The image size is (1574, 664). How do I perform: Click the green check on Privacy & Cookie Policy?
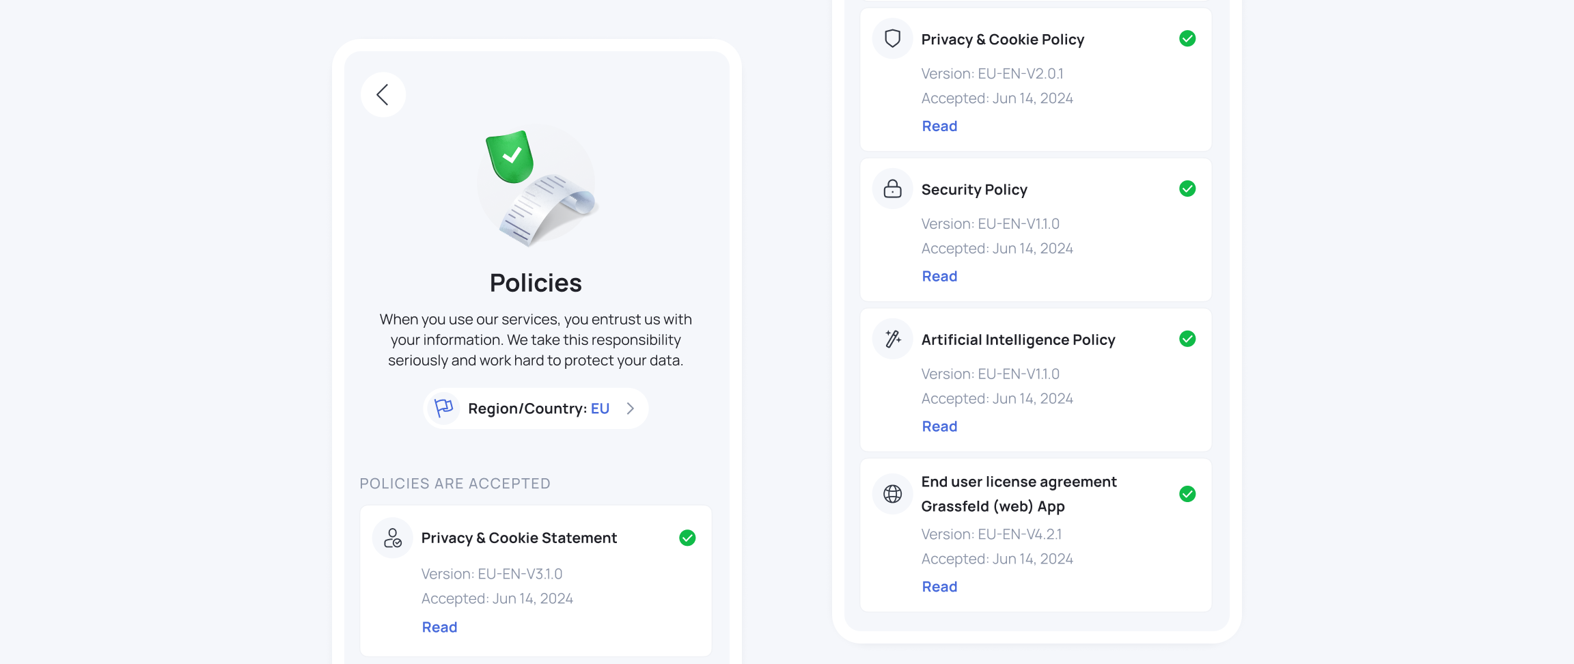1187,39
